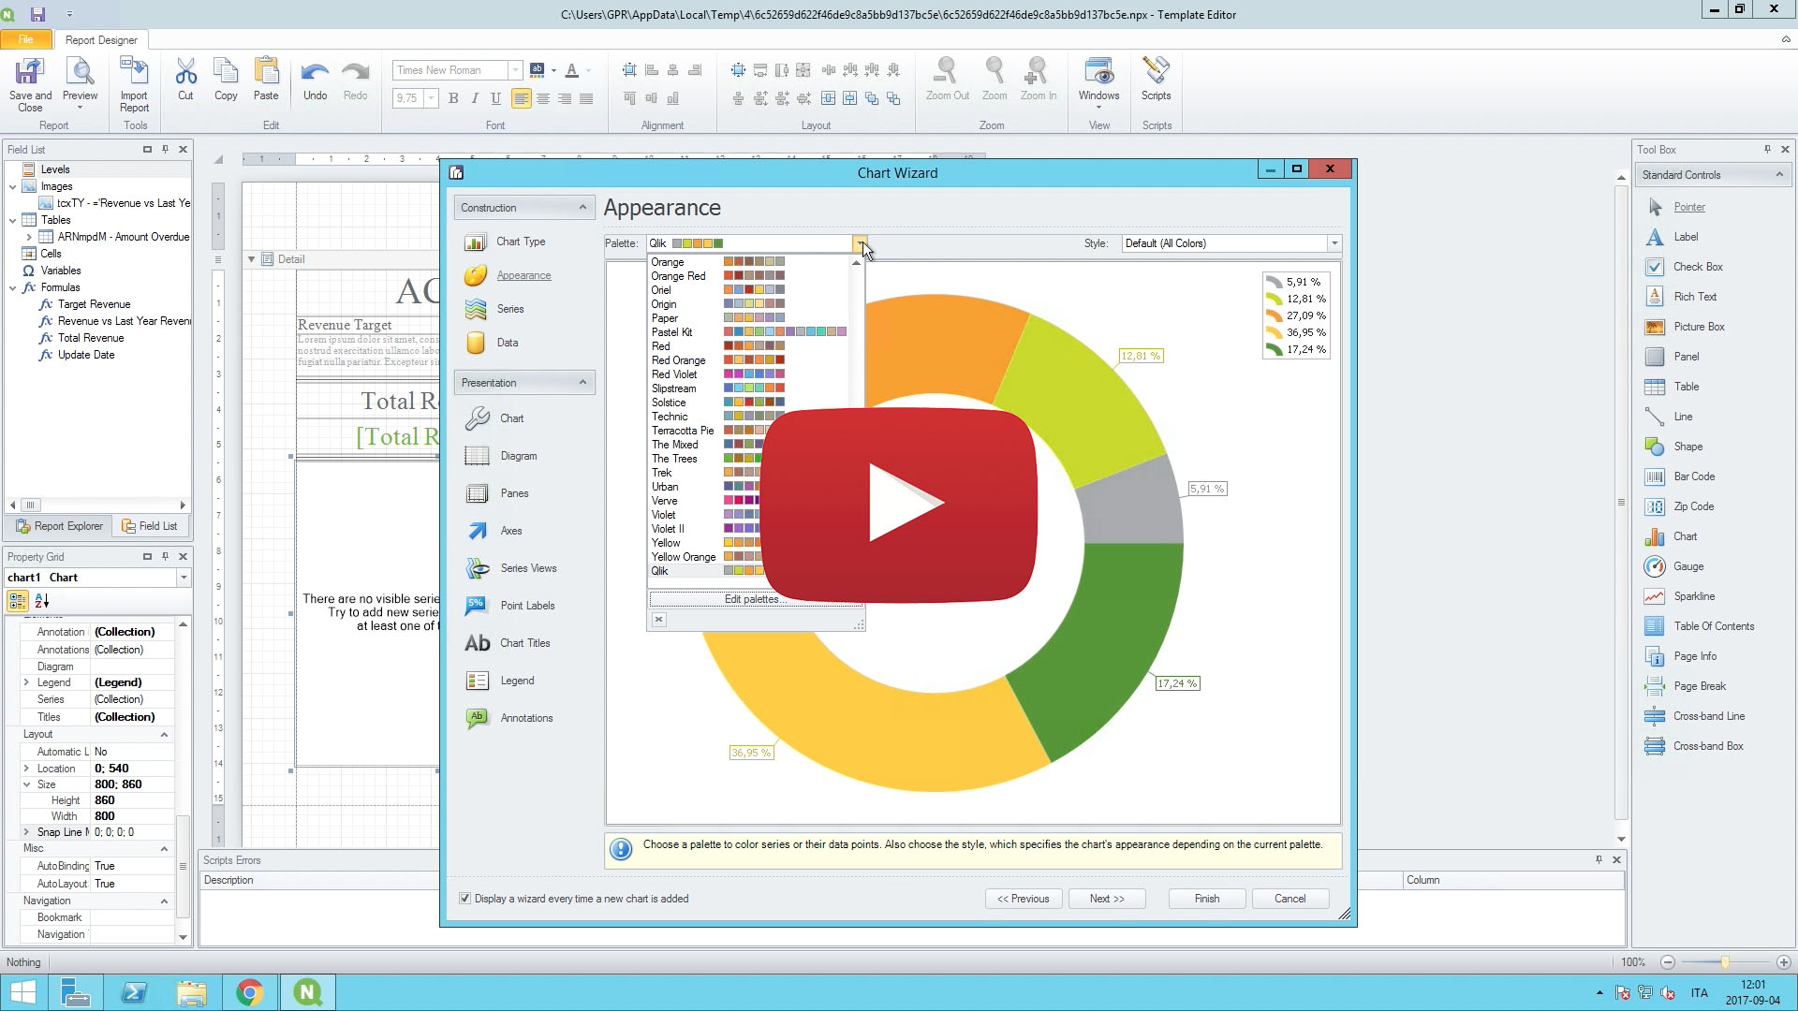Toggle italic font formatting

coord(475,98)
